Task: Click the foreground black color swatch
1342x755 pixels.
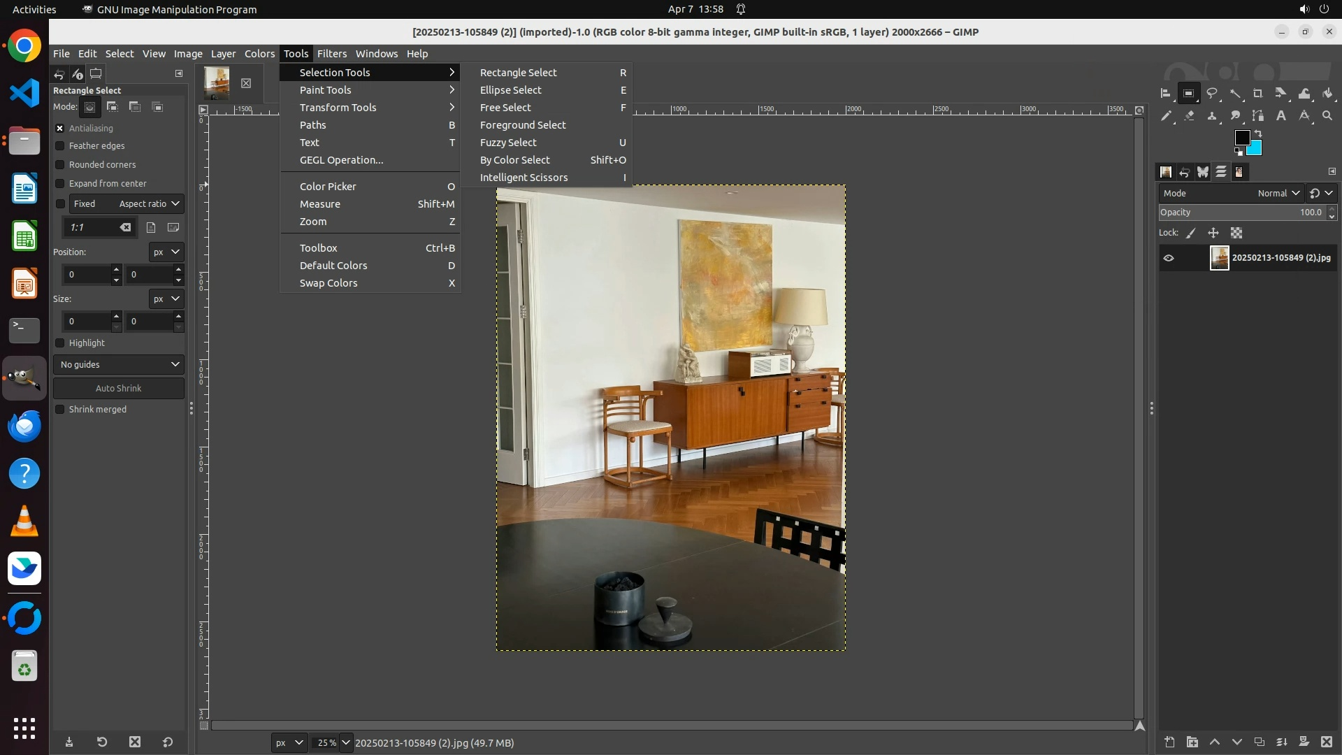Action: click(x=1242, y=138)
